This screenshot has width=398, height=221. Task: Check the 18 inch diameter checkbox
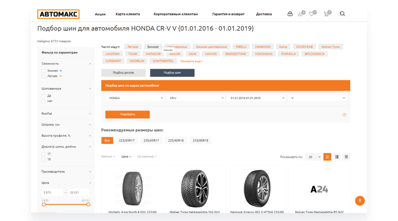(43, 160)
